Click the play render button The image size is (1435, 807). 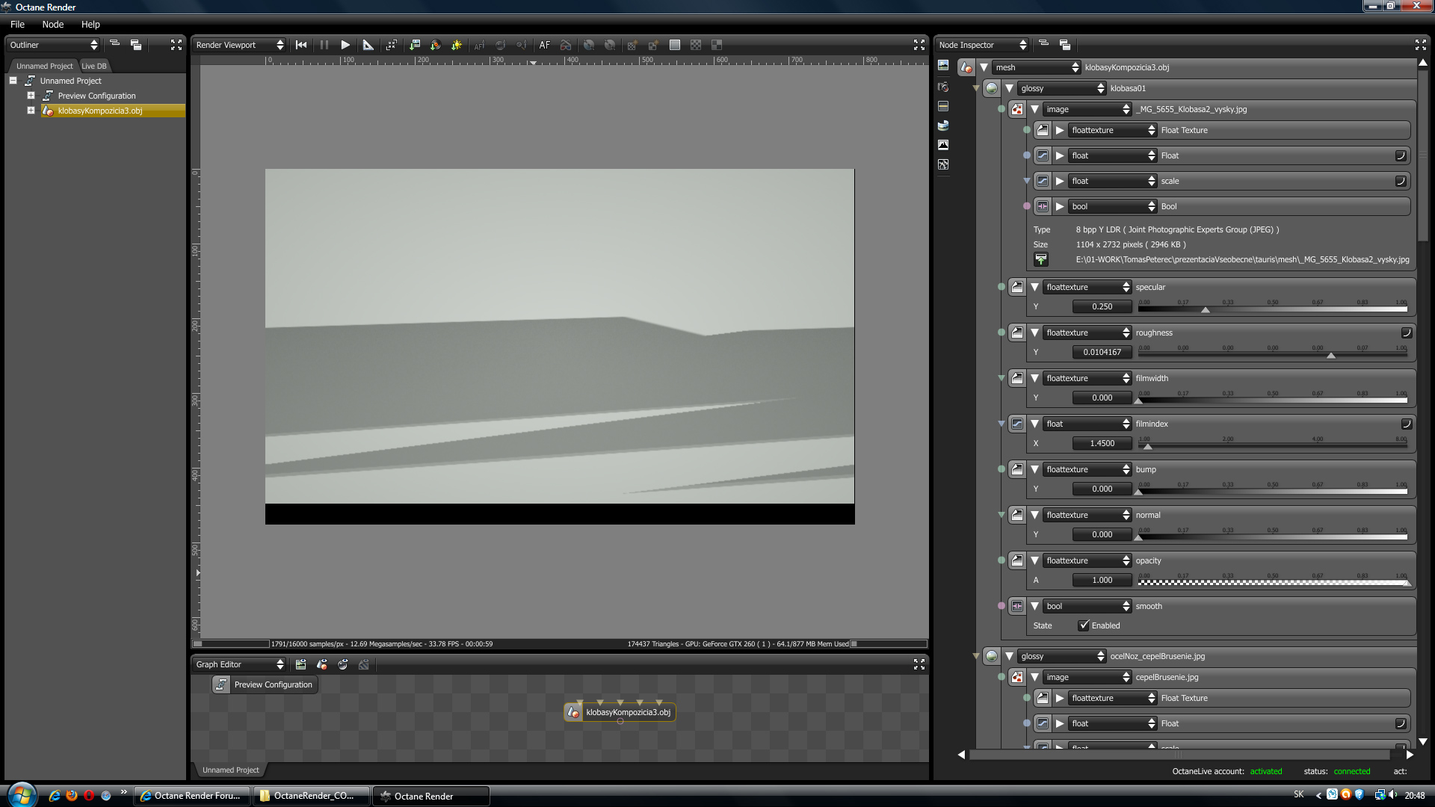click(x=345, y=45)
